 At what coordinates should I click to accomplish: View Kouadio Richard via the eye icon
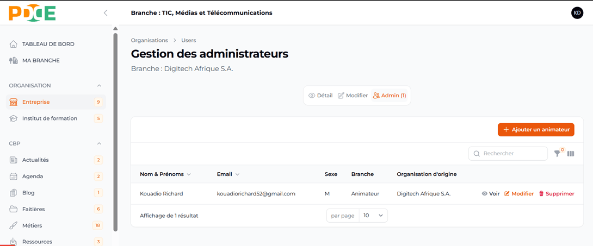[484, 193]
